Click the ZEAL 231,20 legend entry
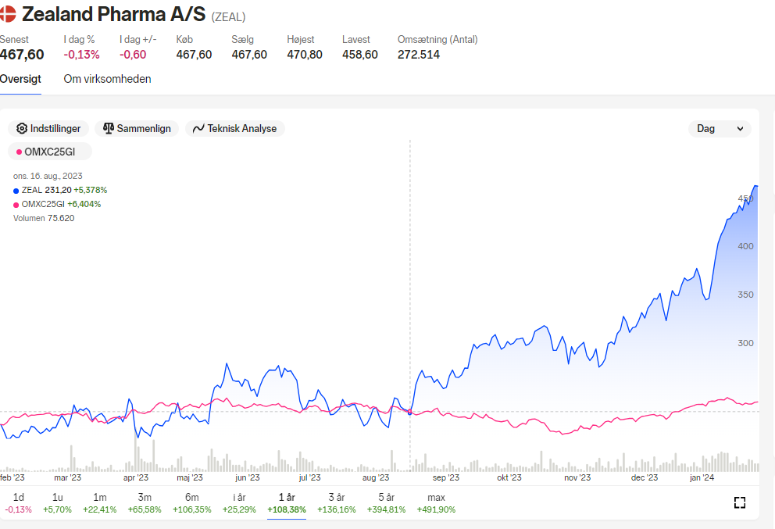This screenshot has height=529, width=775. (x=60, y=191)
